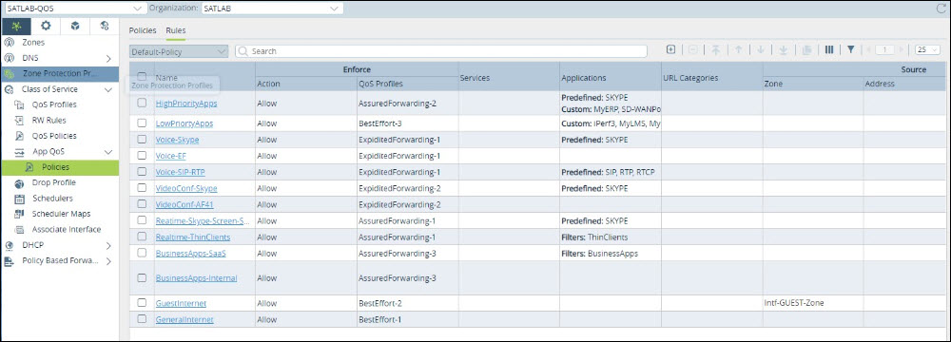The image size is (951, 342).
Task: Collapse the App QoS chevron
Action: click(108, 152)
